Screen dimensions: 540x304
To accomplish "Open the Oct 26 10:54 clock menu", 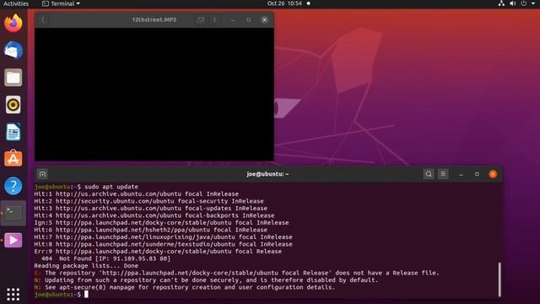I will (284, 3).
